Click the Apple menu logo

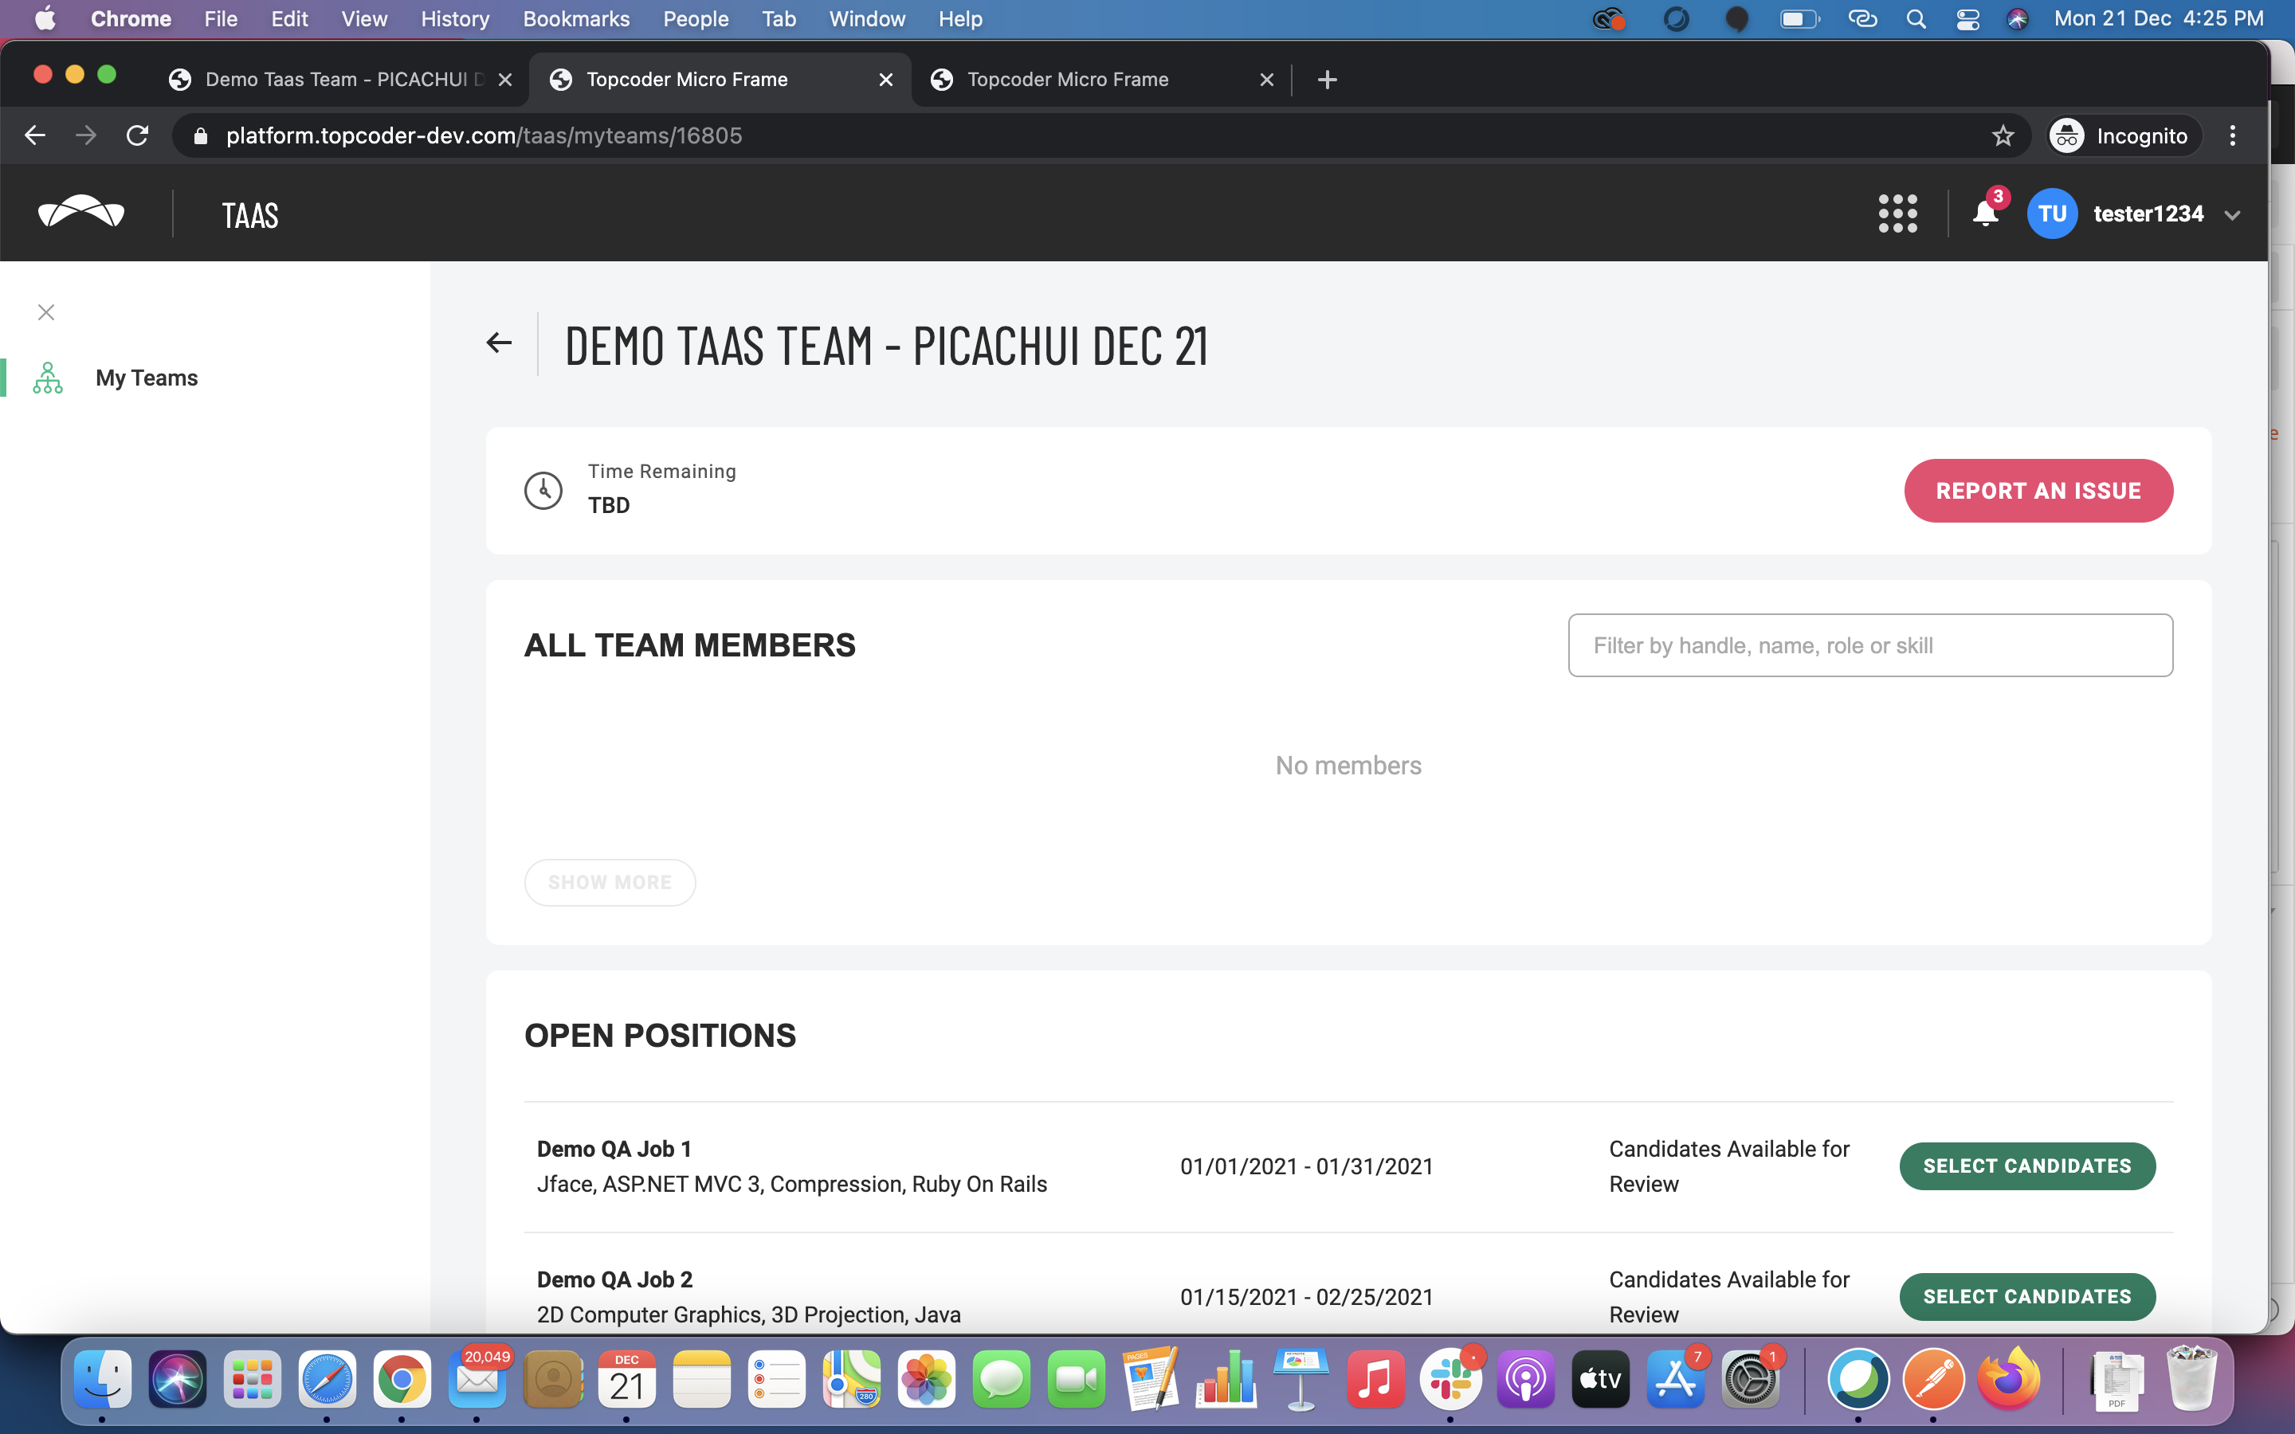[45, 19]
